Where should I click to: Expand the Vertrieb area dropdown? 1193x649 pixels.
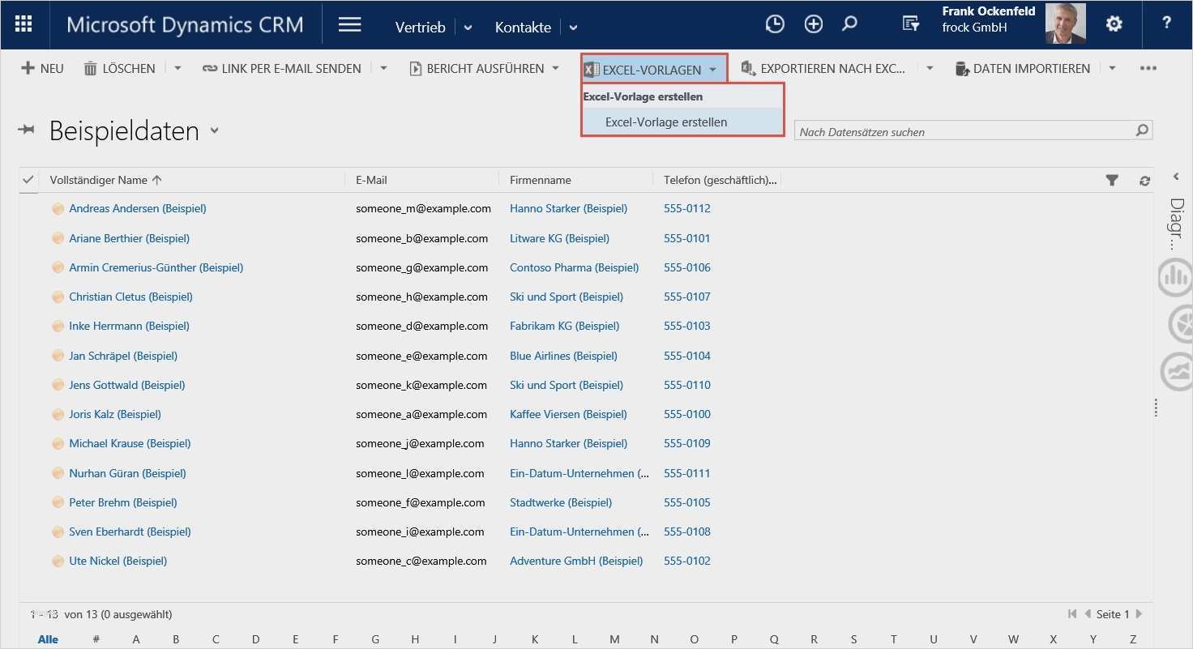tap(468, 28)
